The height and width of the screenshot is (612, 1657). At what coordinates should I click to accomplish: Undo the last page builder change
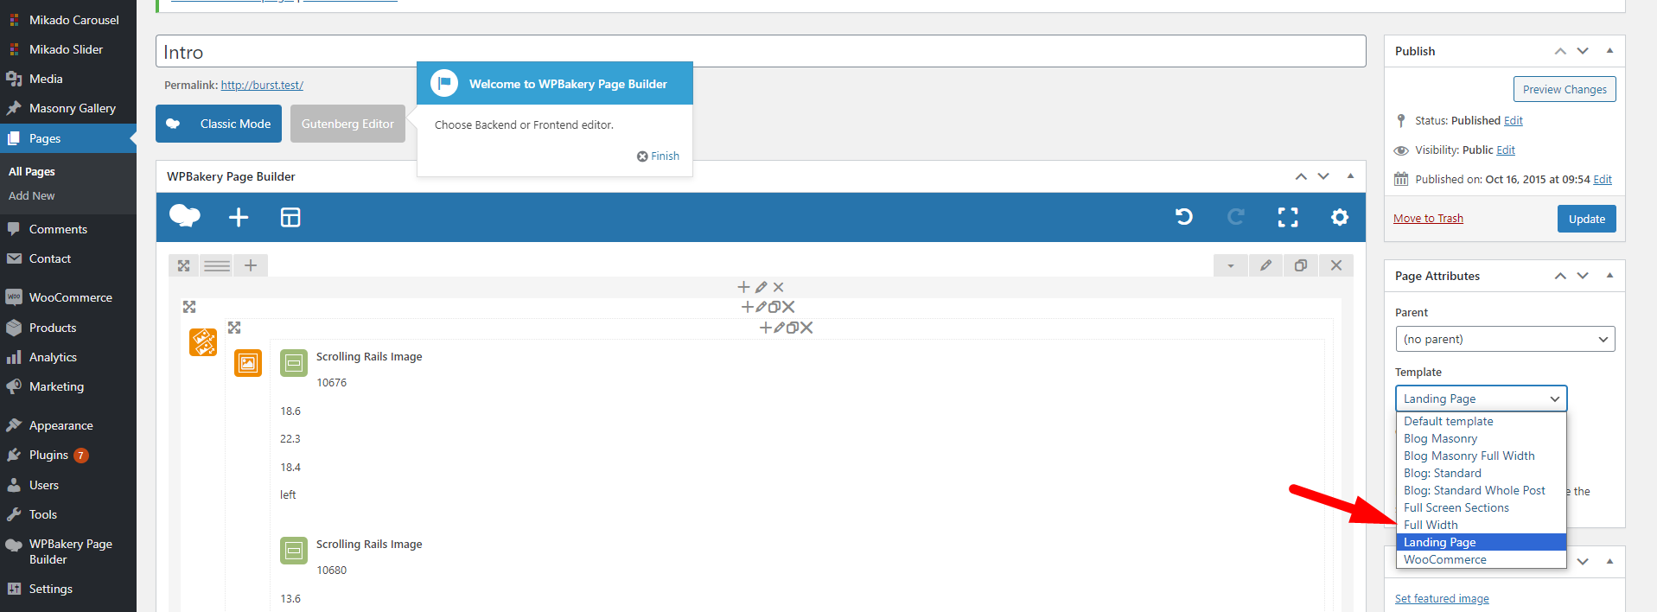pyautogui.click(x=1184, y=217)
